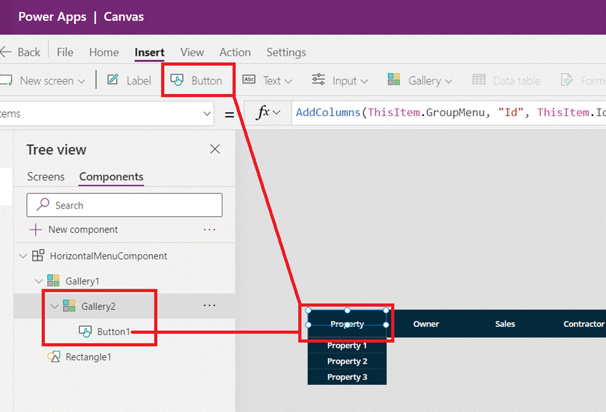Image resolution: width=606 pixels, height=412 pixels.
Task: Open the View tab
Action: [x=192, y=52]
